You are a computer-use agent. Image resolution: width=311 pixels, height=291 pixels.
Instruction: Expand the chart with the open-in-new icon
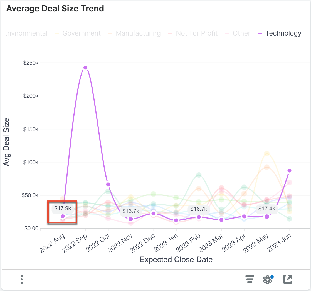[x=288, y=279]
